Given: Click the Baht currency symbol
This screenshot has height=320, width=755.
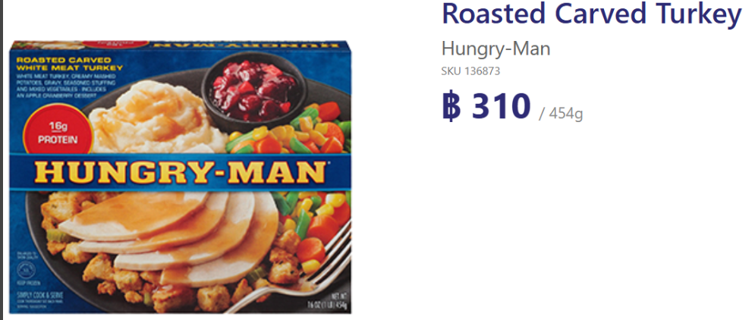Looking at the screenshot, I should [x=451, y=107].
